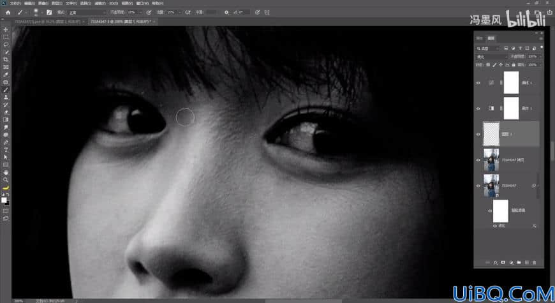Open the 窗口 (Window) menu

tap(142, 3)
